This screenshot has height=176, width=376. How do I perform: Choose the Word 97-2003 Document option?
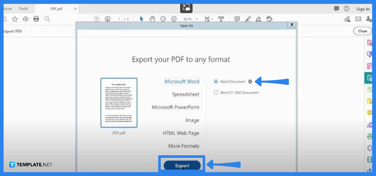(x=216, y=92)
